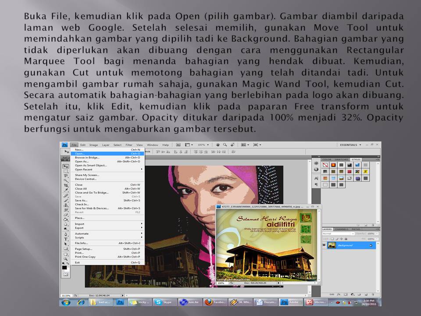Select the Dodge tool
Viewport: 421px width, 316px height.
[66, 228]
